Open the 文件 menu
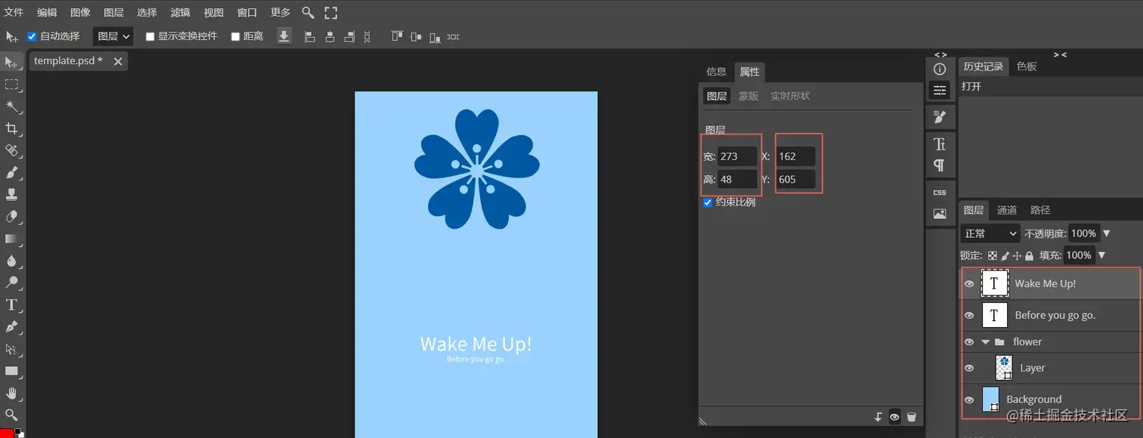Screen dimensions: 1143x438 [x=14, y=12]
